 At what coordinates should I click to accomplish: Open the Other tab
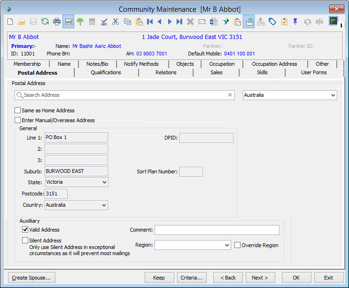click(322, 64)
